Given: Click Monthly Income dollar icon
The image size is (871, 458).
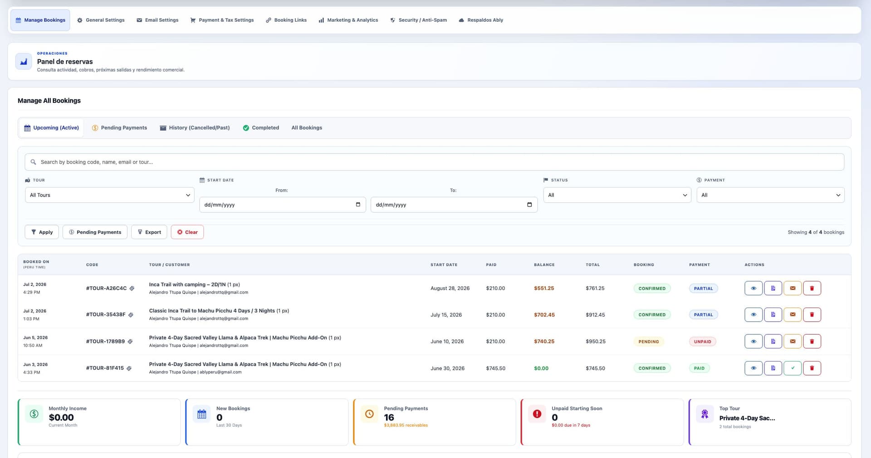Looking at the screenshot, I should 34,414.
